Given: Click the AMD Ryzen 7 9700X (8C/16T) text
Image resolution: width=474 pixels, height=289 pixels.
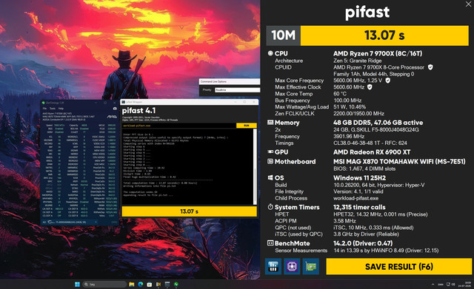Looking at the screenshot, I should pos(378,53).
